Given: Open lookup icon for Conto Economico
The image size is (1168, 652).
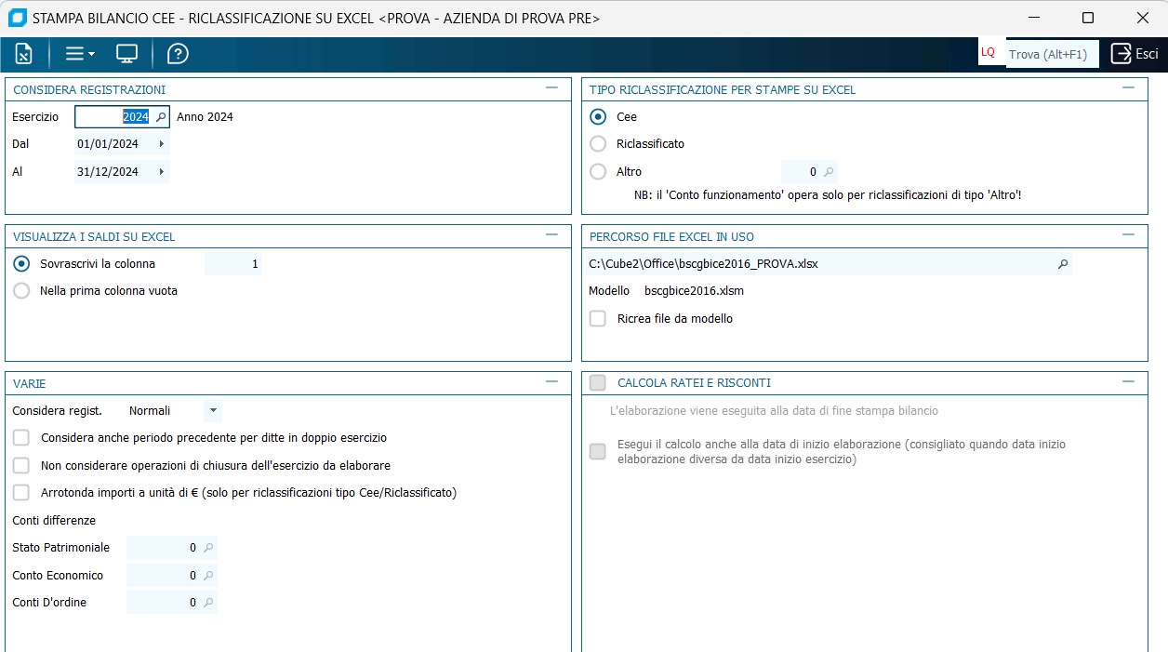Looking at the screenshot, I should (x=209, y=576).
